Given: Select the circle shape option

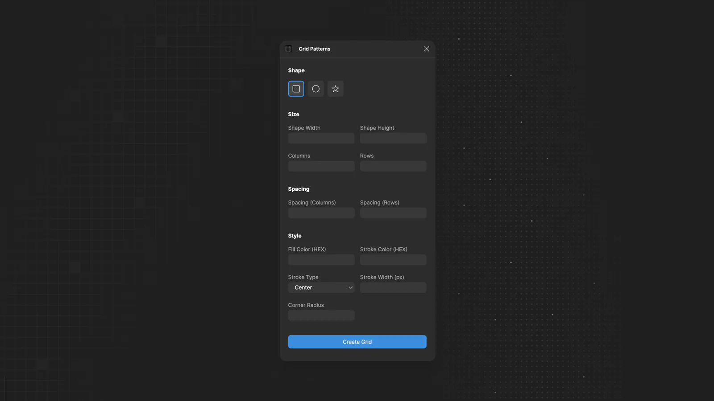Looking at the screenshot, I should click(x=315, y=89).
